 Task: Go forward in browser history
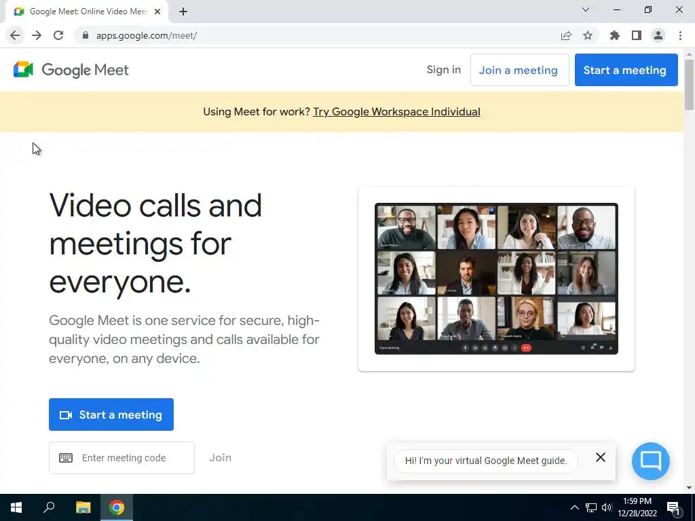tap(37, 35)
